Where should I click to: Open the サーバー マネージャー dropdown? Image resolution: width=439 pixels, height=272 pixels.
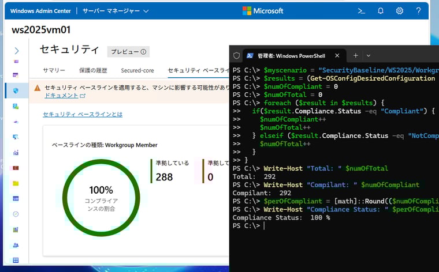pyautogui.click(x=116, y=11)
